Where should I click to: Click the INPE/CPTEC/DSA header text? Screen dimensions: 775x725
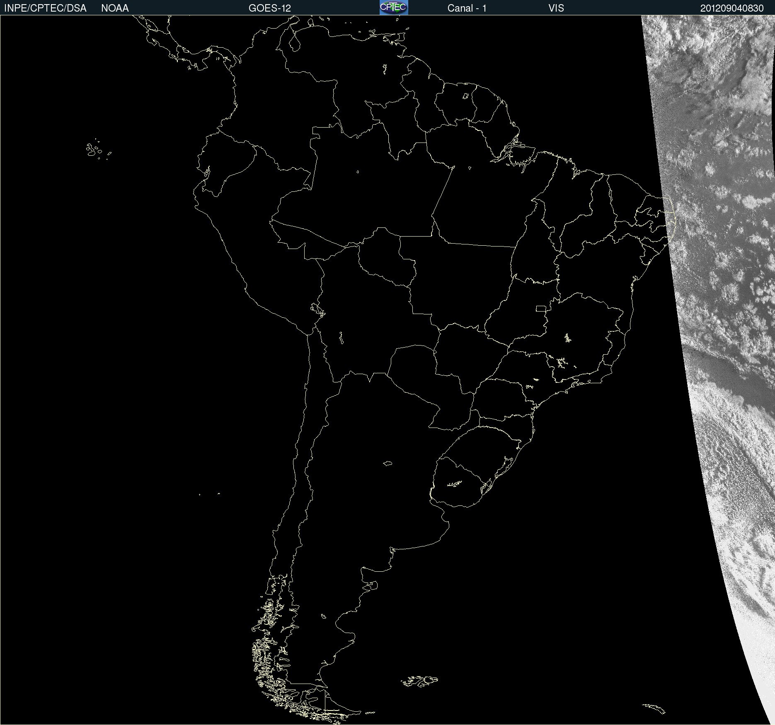[x=45, y=8]
